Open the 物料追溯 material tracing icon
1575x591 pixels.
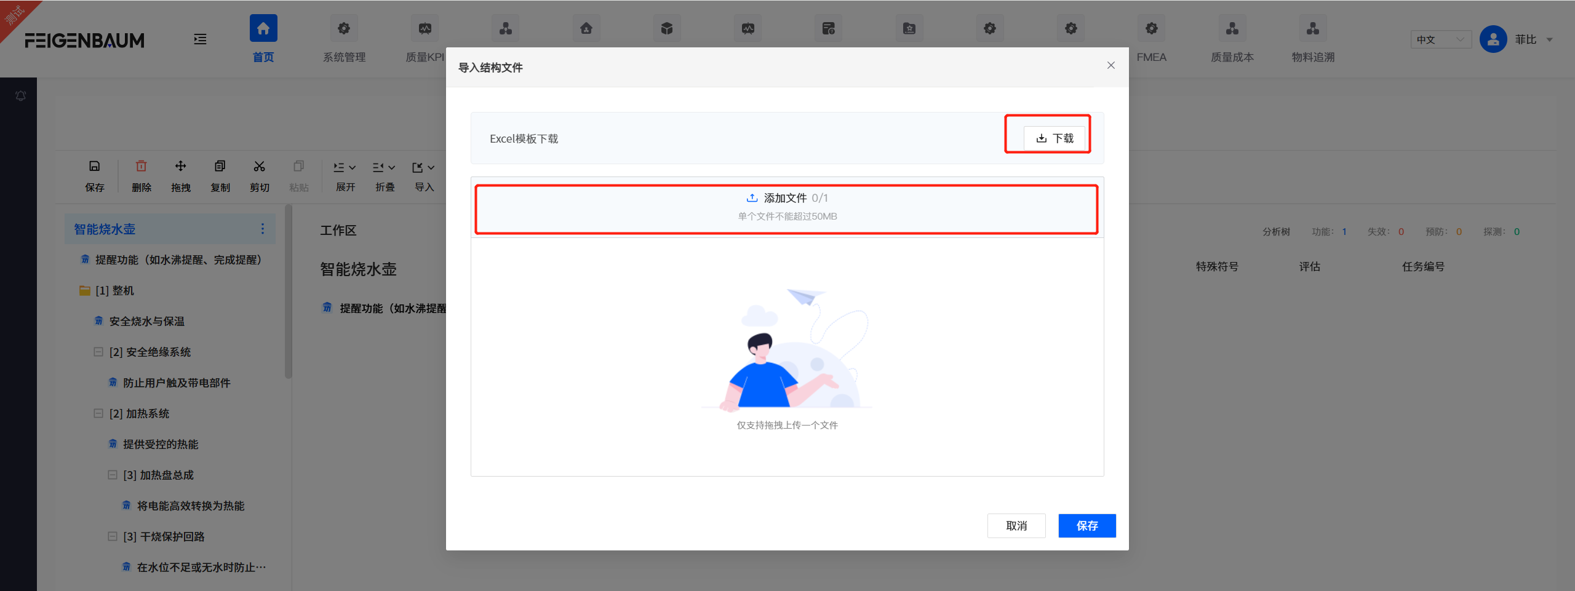coord(1312,28)
